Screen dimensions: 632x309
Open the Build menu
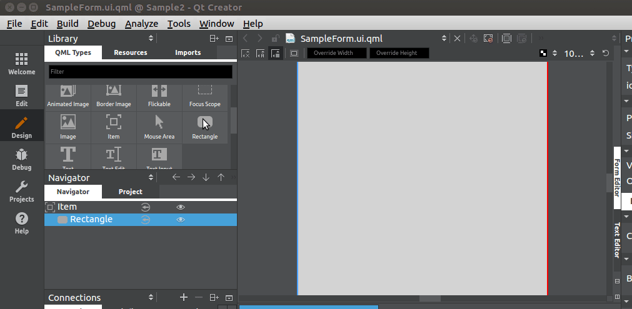(68, 24)
